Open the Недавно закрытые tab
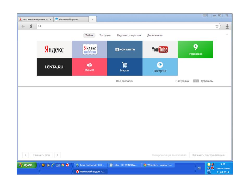 [x=129, y=35]
